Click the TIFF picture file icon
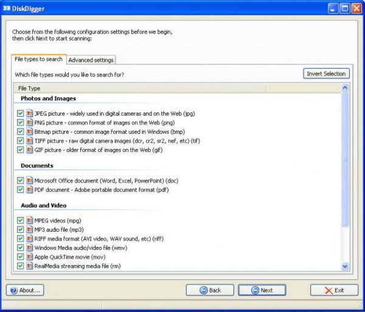The image size is (365, 312). click(29, 140)
